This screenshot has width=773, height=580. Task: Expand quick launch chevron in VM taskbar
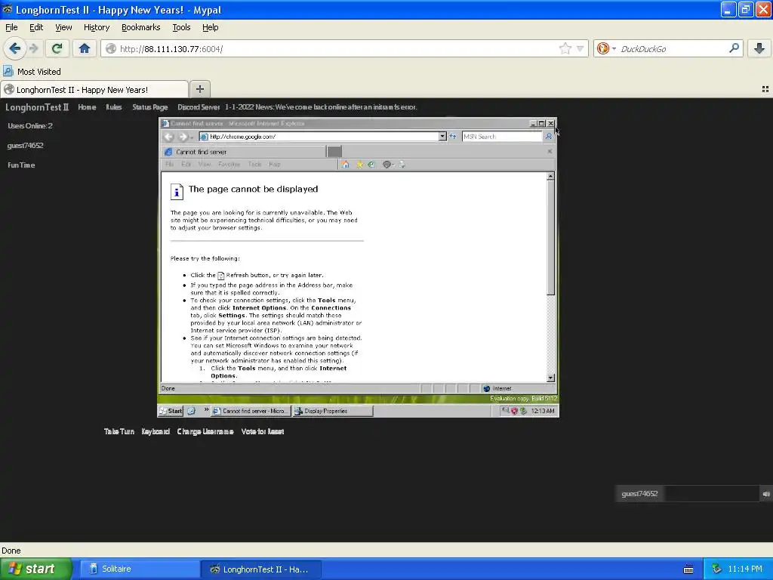(206, 410)
